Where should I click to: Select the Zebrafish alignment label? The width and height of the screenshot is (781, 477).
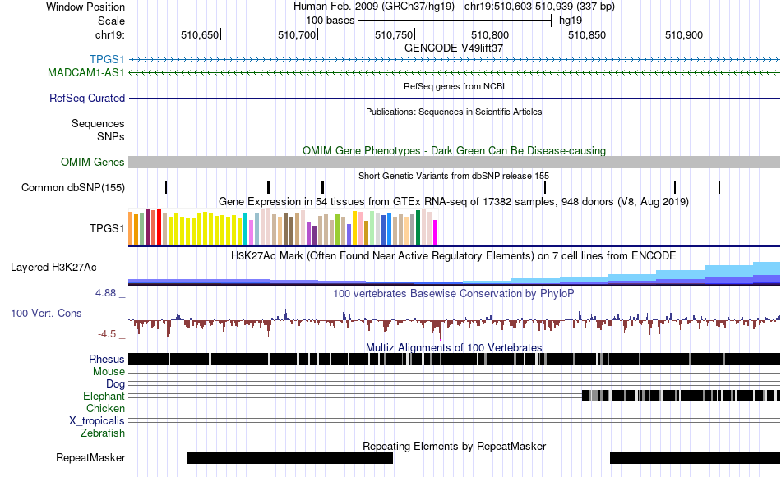[103, 433]
